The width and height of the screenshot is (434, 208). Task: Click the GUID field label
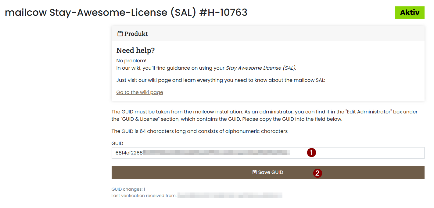[x=117, y=143]
